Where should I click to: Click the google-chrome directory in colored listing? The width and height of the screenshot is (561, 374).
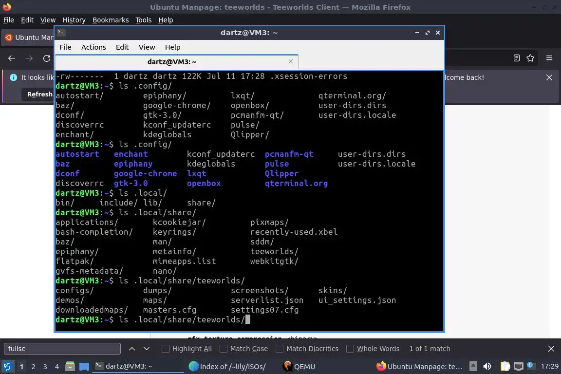(x=145, y=173)
